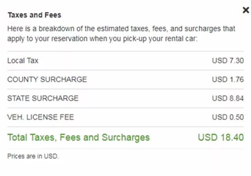Select the VEH. LICENSE FEE label
This screenshot has width=251, height=176.
[40, 117]
